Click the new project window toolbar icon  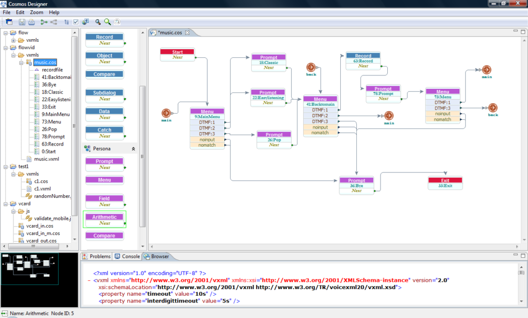9,22
